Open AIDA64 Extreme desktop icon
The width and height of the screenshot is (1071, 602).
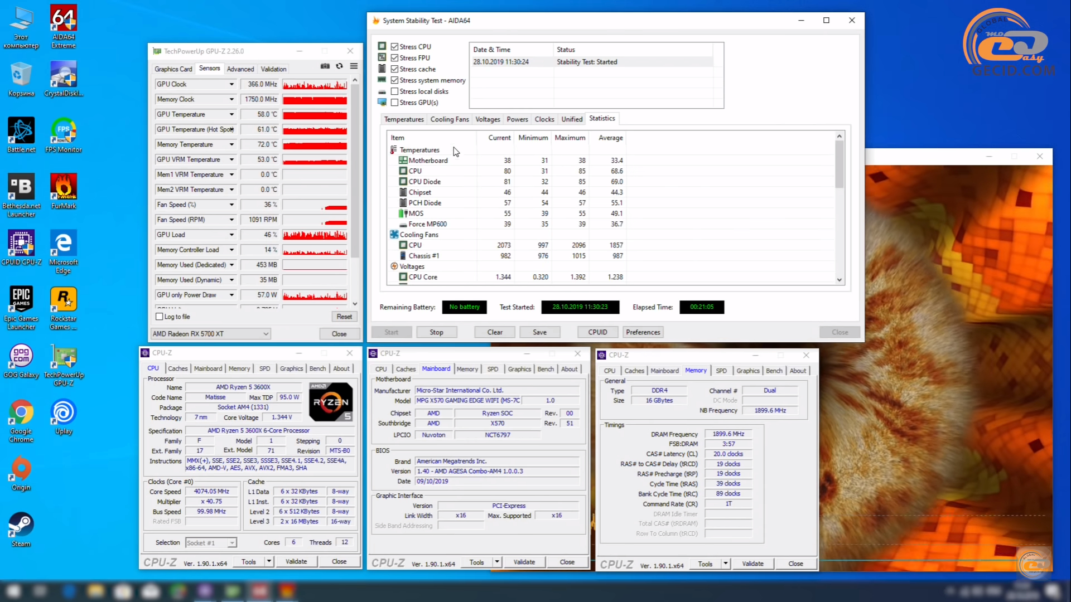tap(64, 26)
